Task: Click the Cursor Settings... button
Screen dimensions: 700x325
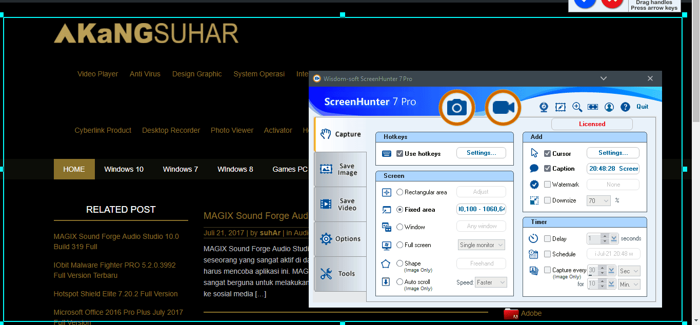Action: 613,153
